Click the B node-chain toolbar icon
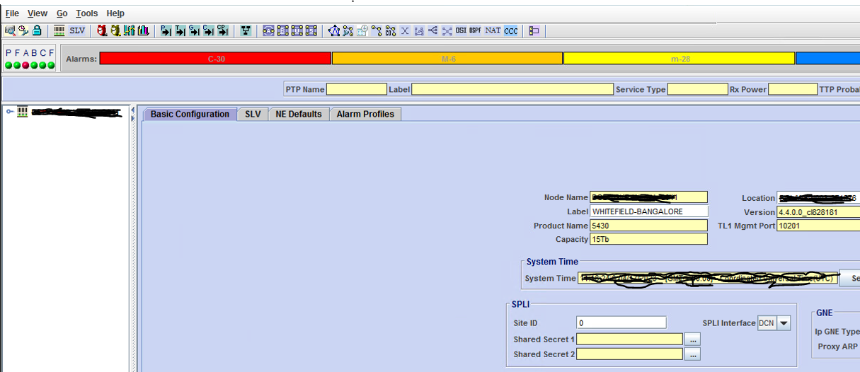This screenshot has width=860, height=372. 283,30
